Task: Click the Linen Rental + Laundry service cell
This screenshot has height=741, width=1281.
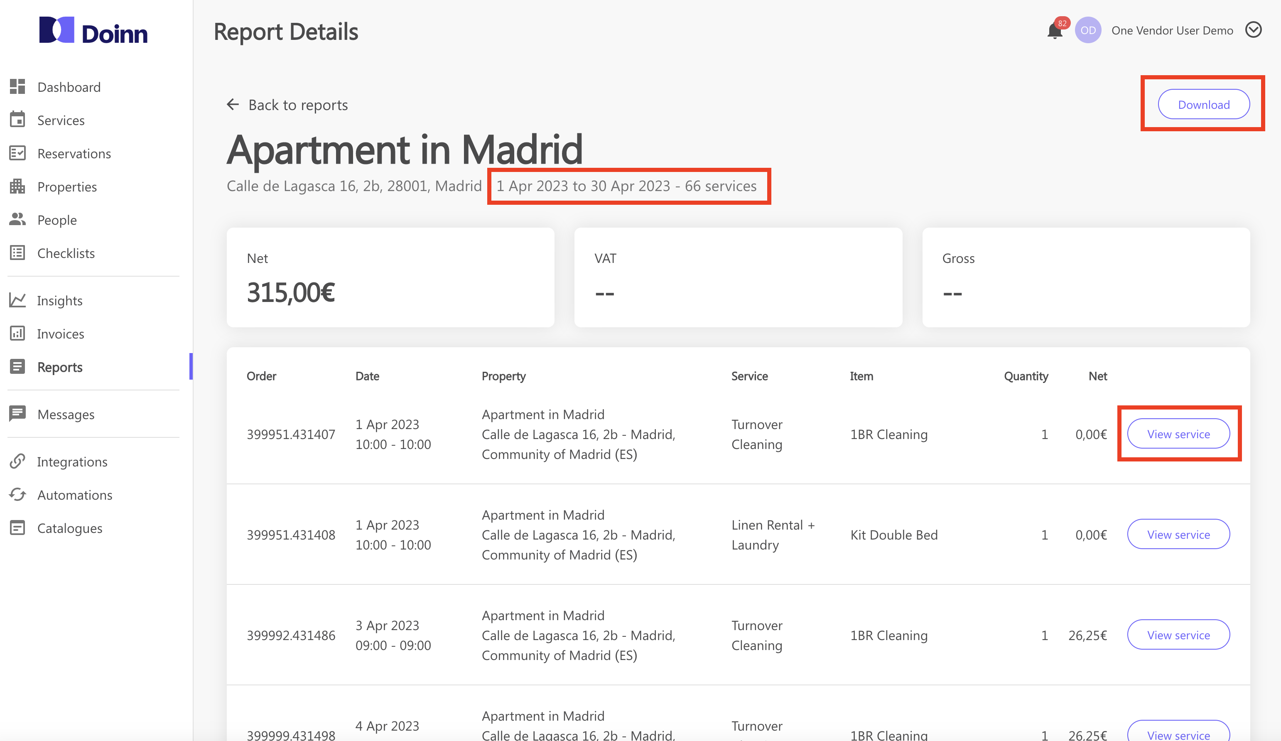Action: (x=773, y=535)
